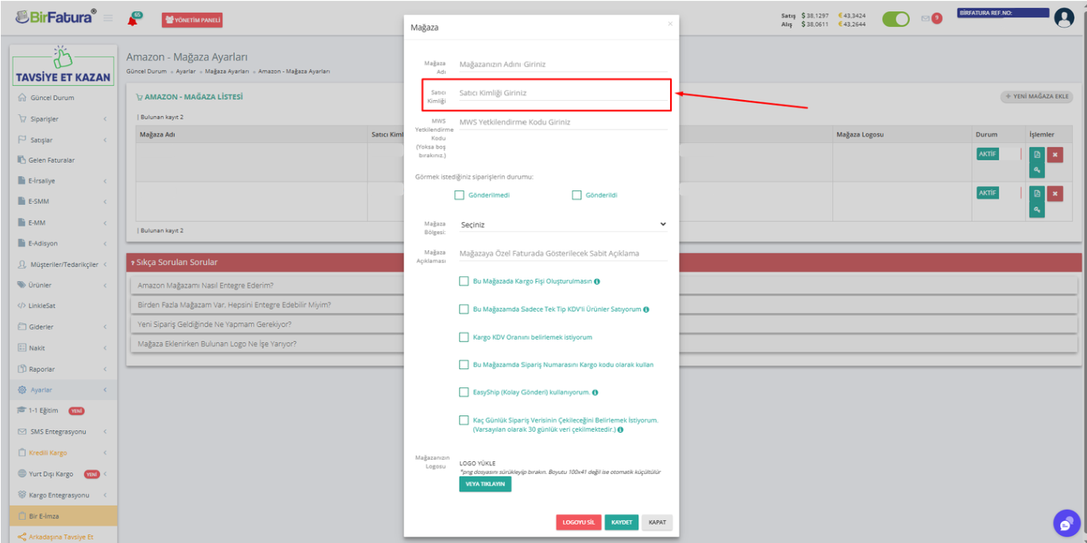Check Kargo KDV Oranını belirlemek istiyorum

[x=464, y=337]
